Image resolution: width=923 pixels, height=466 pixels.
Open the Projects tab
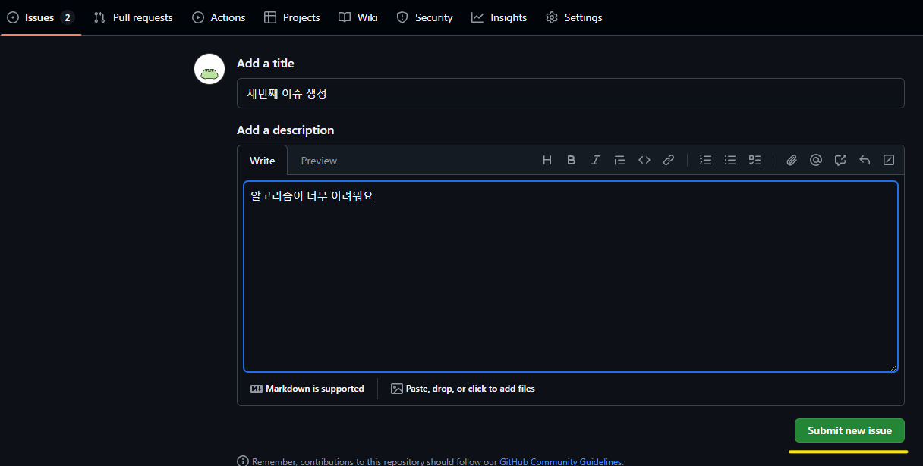tap(292, 17)
